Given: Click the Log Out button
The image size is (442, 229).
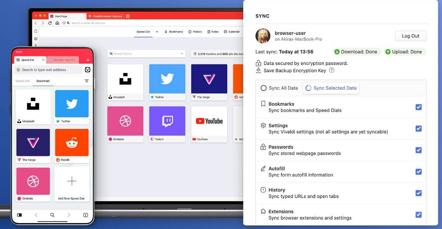Looking at the screenshot, I should (410, 36).
